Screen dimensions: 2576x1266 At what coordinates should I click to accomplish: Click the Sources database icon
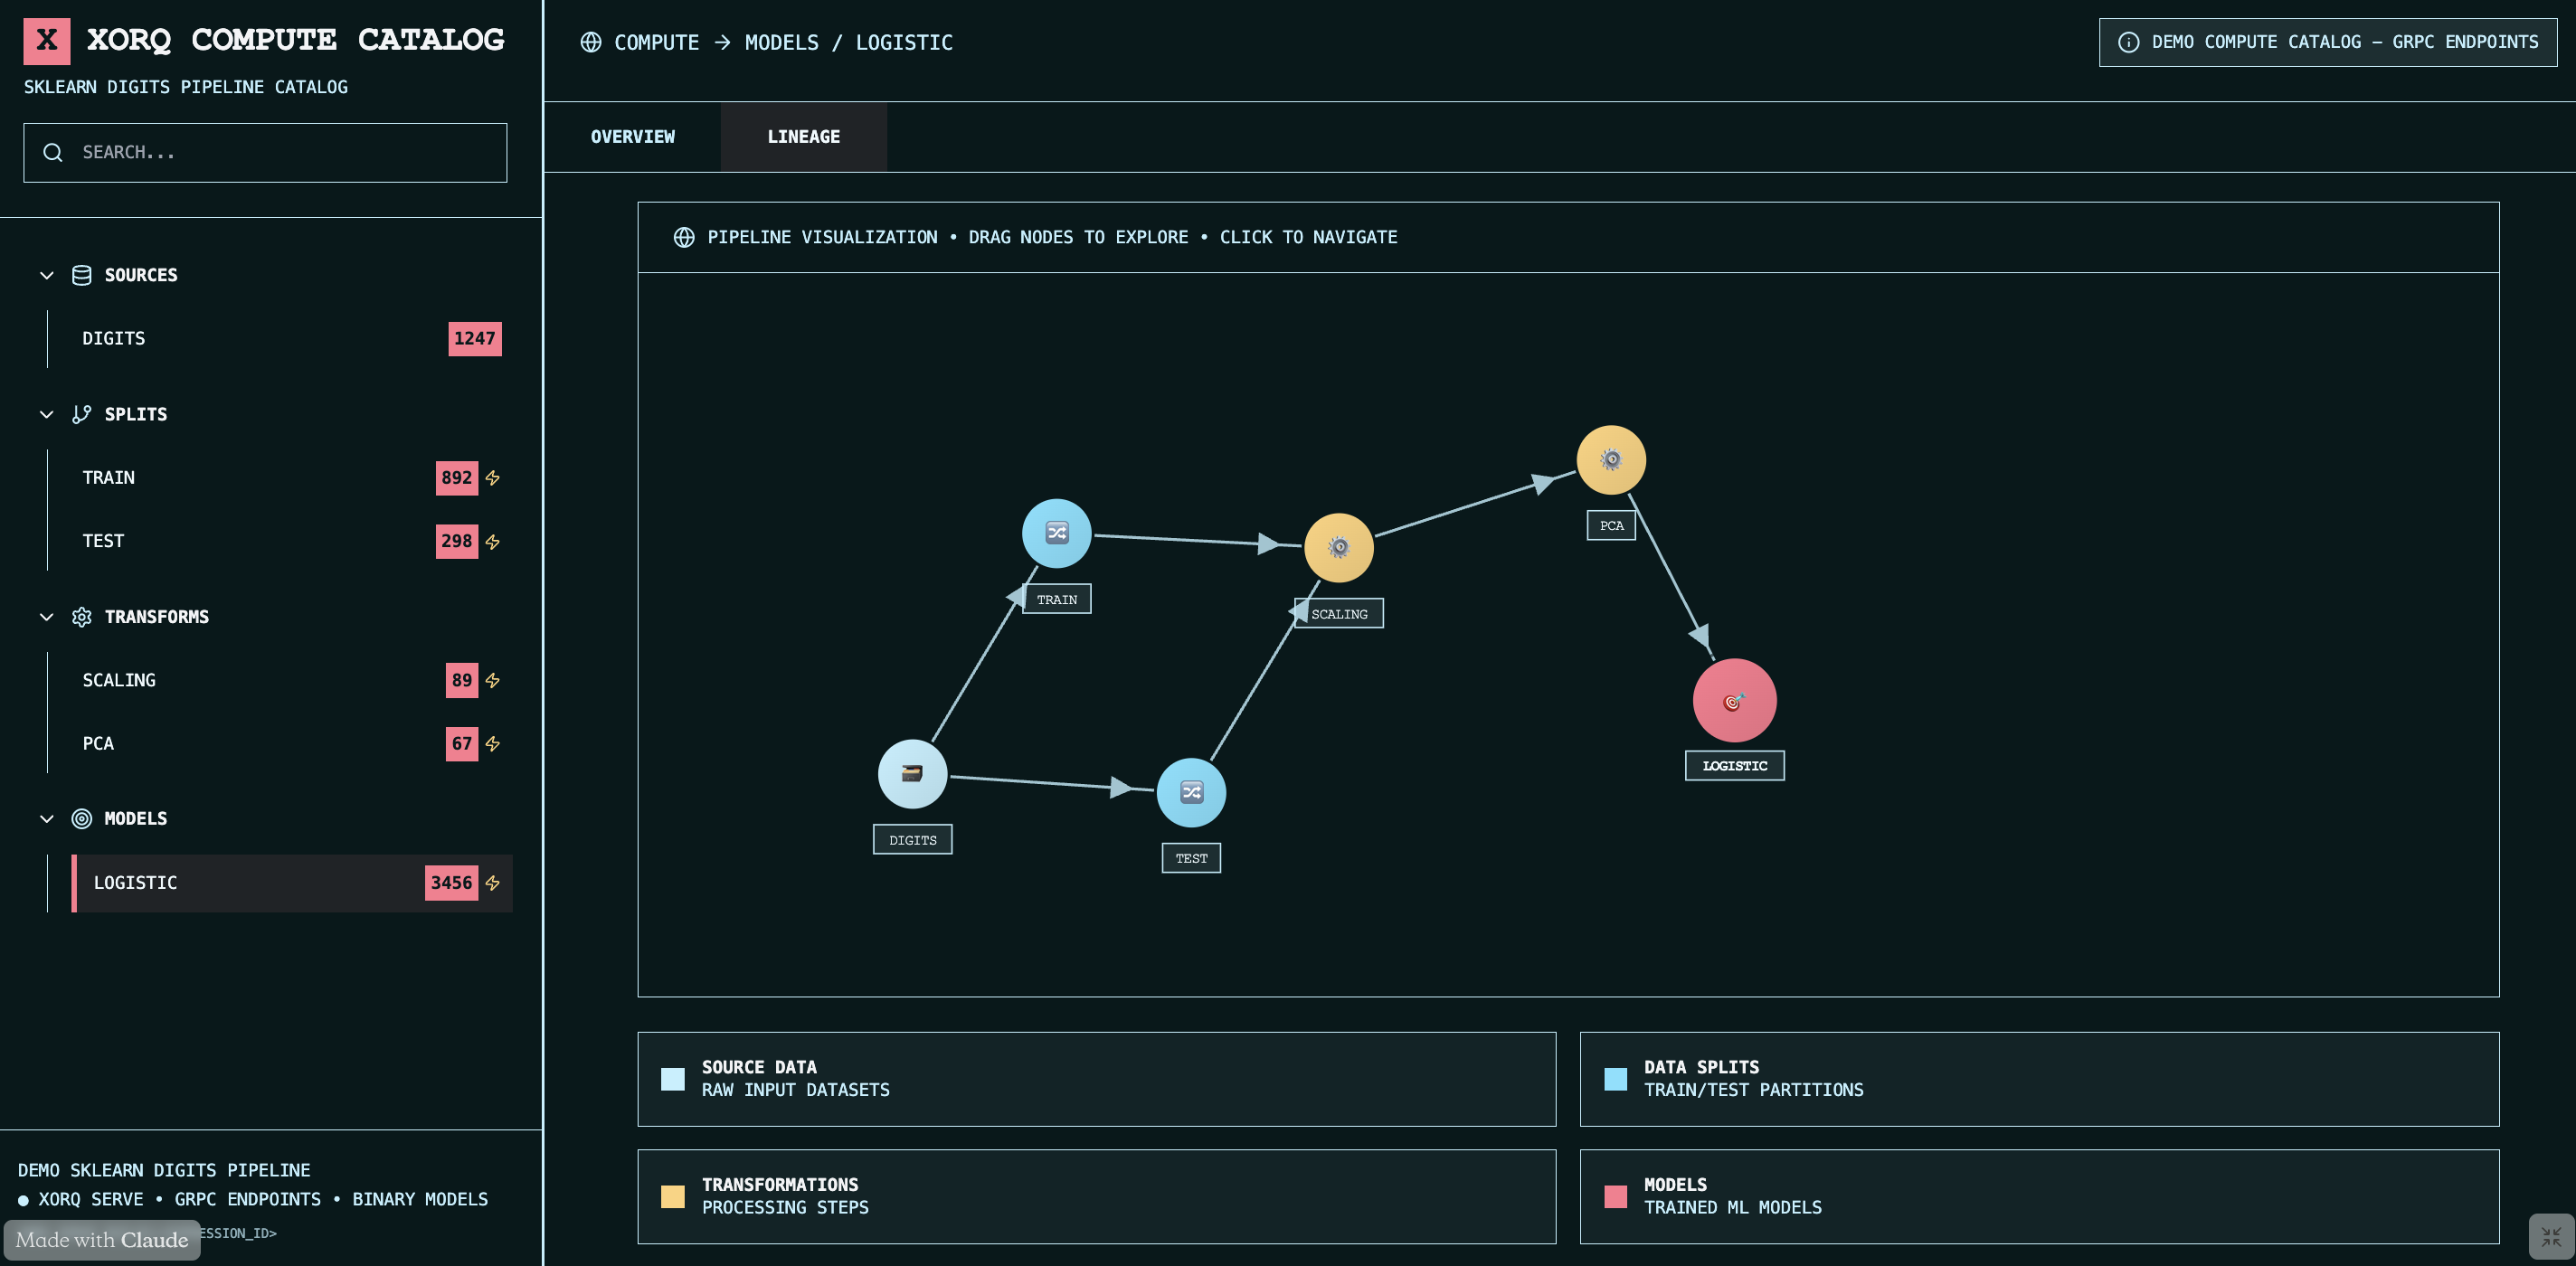tap(82, 275)
